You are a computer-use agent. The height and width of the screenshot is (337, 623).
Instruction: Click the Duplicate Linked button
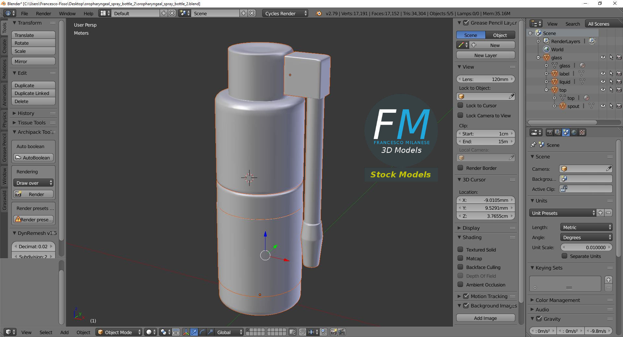(x=33, y=93)
